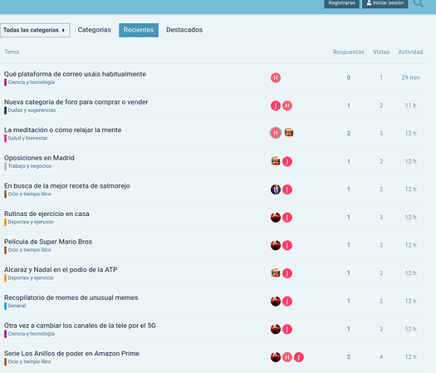Open Salud y bienestar category link
Screen dimensions: 436x373
[x=27, y=138]
